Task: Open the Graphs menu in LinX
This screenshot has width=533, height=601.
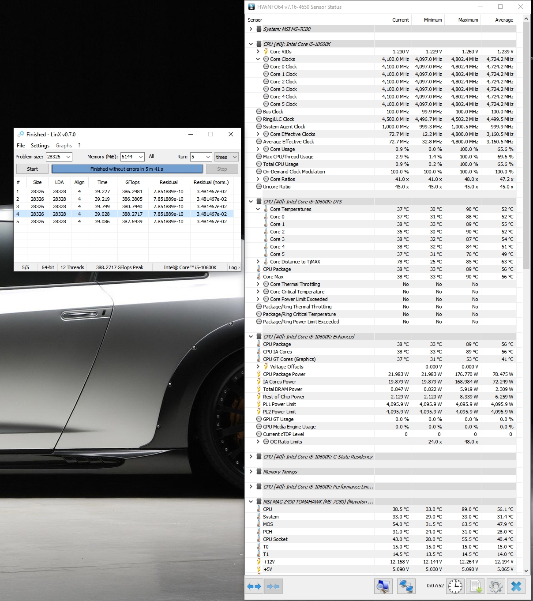Action: tap(64, 145)
